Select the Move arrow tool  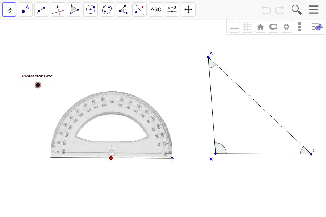(x=9, y=9)
